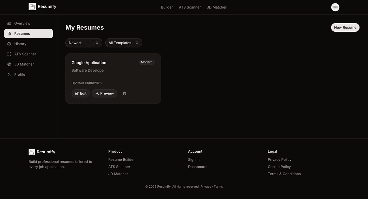Click the Overview chart icon in sidebar
Image resolution: width=368 pixels, height=199 pixels.
pyautogui.click(x=9, y=23)
